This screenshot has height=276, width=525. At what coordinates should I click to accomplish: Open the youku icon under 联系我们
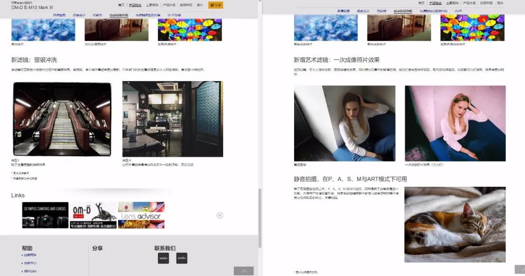point(182,258)
